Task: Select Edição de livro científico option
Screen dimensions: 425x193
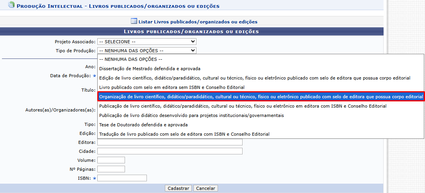Action: point(261,78)
